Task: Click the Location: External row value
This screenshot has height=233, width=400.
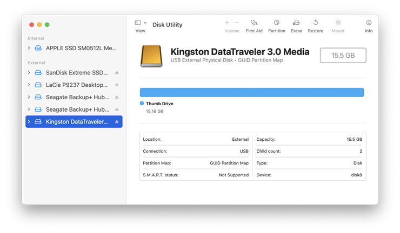Action: pyautogui.click(x=241, y=139)
